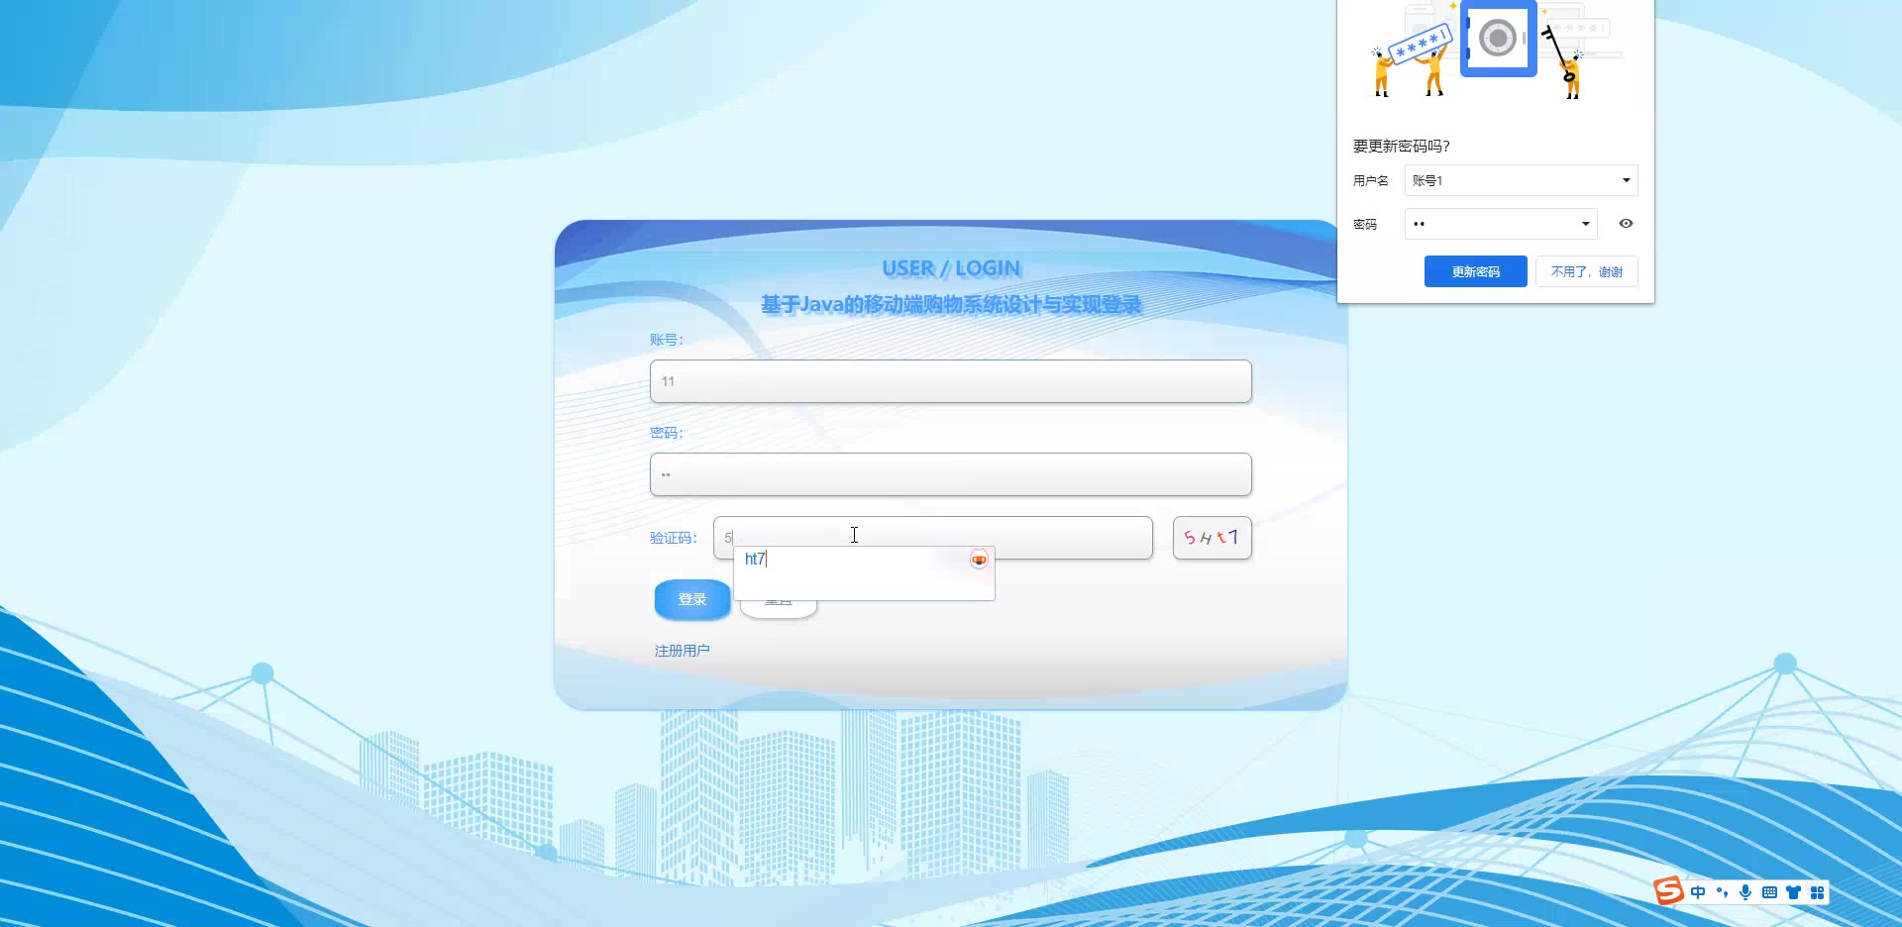
Task: Click the emoji face icon in IME candidate box
Action: (x=979, y=560)
